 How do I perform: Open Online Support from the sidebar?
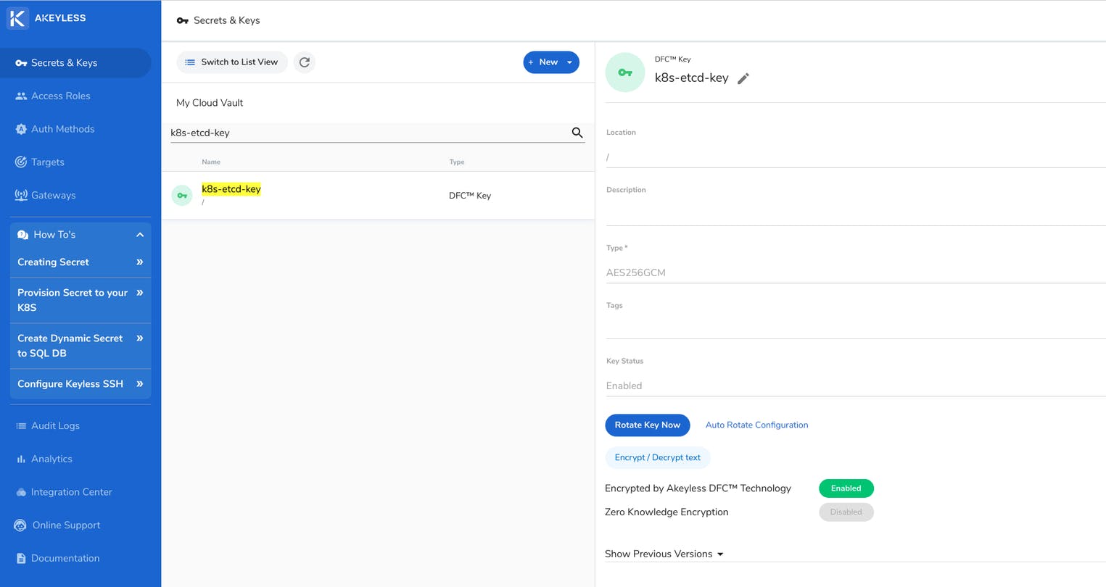pos(66,525)
